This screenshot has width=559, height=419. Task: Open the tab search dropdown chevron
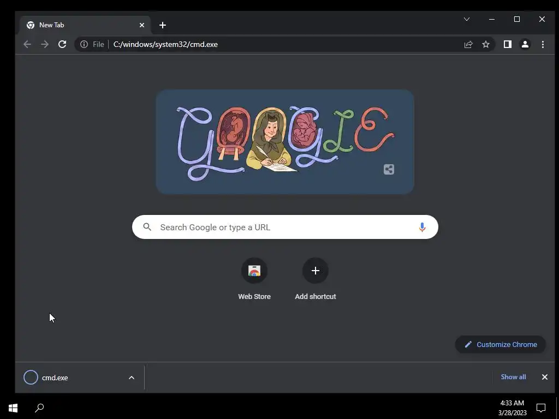click(x=466, y=19)
